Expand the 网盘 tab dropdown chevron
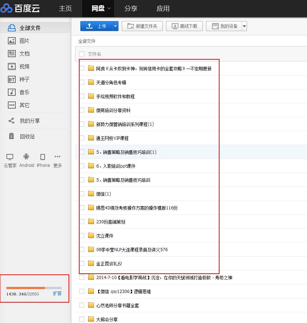This screenshot has height=323, width=307. coord(109,8)
